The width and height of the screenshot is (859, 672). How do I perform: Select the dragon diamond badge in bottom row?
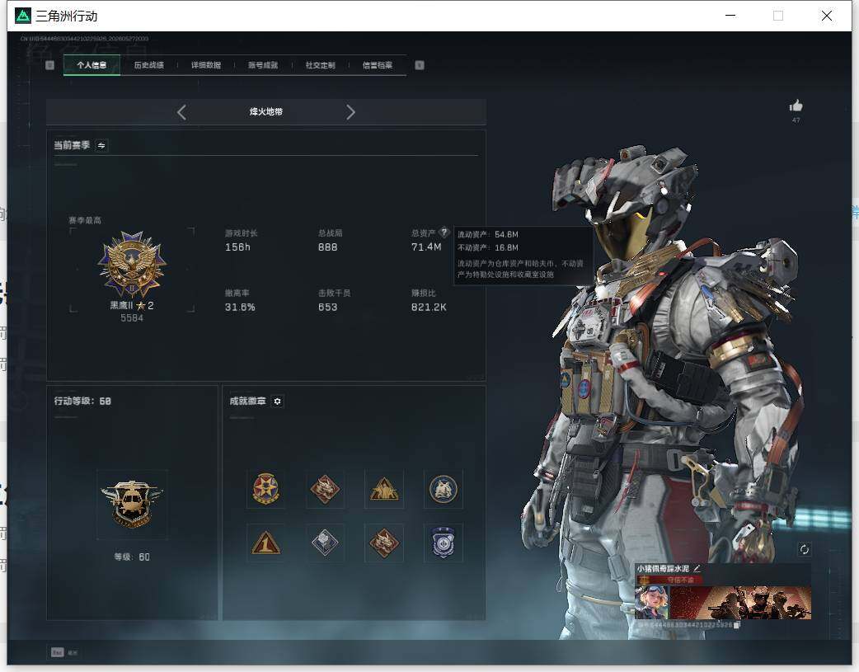384,543
